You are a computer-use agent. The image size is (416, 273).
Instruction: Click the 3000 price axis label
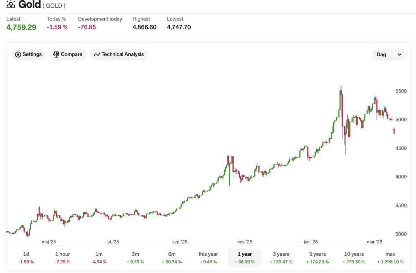[401, 234]
